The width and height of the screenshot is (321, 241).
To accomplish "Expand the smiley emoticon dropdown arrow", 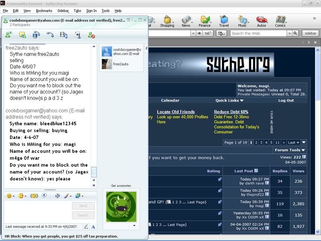I will tap(14, 196).
